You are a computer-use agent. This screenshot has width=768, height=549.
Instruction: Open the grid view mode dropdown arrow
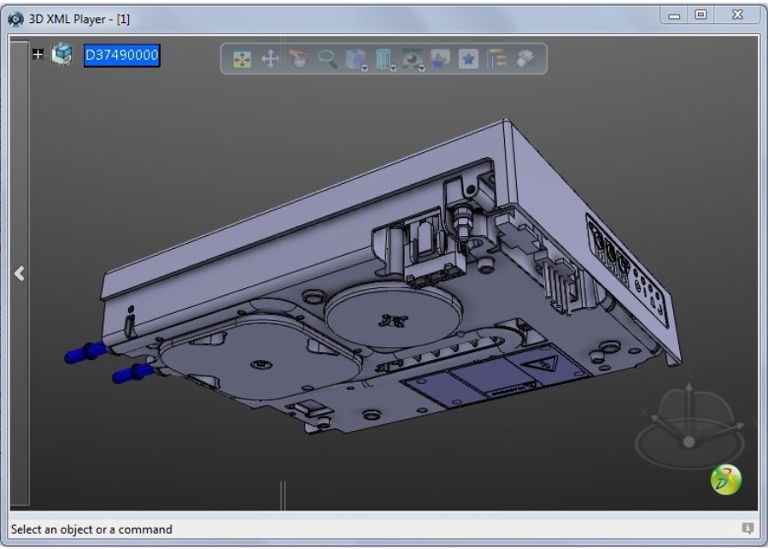393,69
